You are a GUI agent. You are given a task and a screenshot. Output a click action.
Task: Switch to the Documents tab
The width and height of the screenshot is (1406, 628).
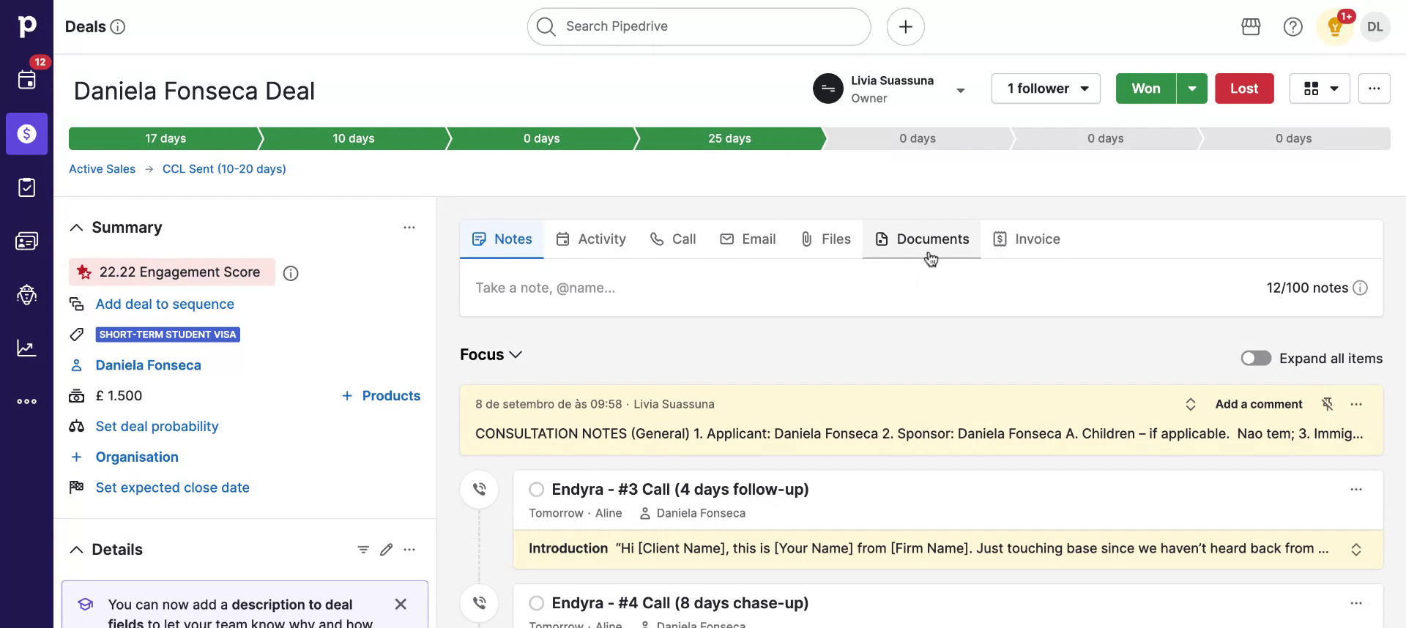pyautogui.click(x=921, y=239)
